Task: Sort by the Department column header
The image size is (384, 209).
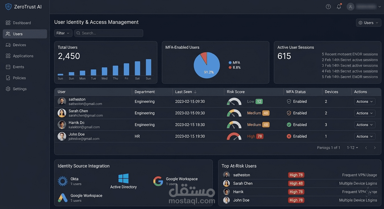Action: pos(145,92)
